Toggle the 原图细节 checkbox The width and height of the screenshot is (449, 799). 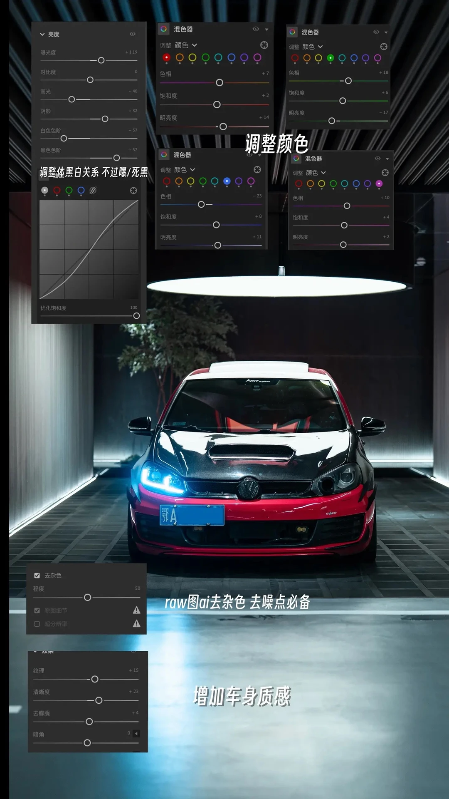coord(37,610)
